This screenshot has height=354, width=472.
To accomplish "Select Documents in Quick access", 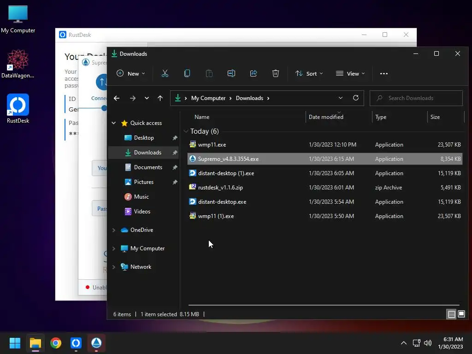I will click(x=144, y=167).
